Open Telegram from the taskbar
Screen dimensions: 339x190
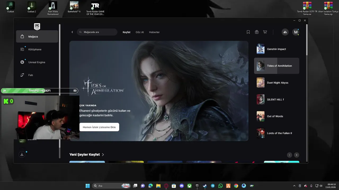coord(213,186)
